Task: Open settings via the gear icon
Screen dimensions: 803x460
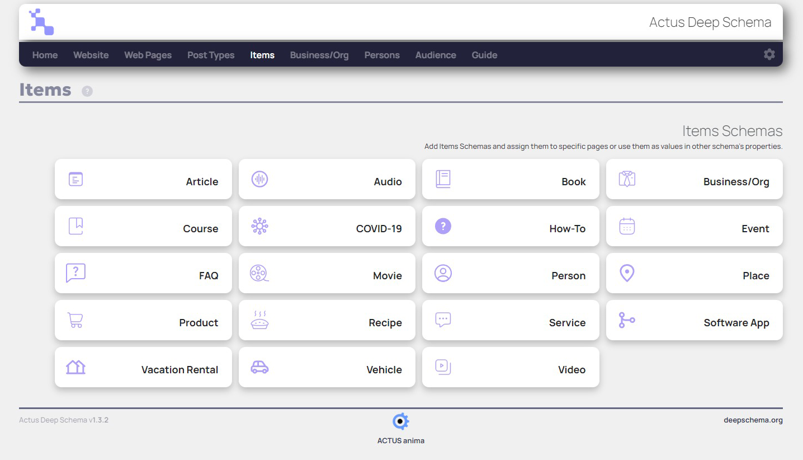Action: [769, 54]
